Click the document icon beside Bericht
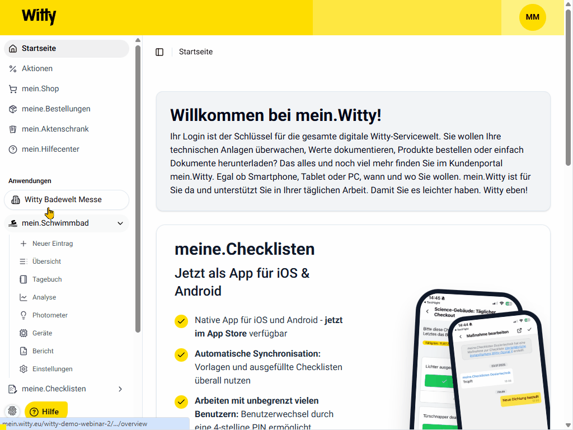Viewport: 573px width, 430px height. pyautogui.click(x=24, y=351)
